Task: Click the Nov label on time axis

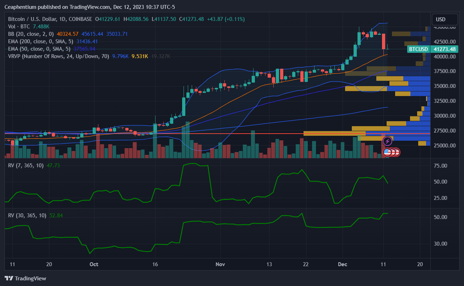Action: [x=220, y=264]
